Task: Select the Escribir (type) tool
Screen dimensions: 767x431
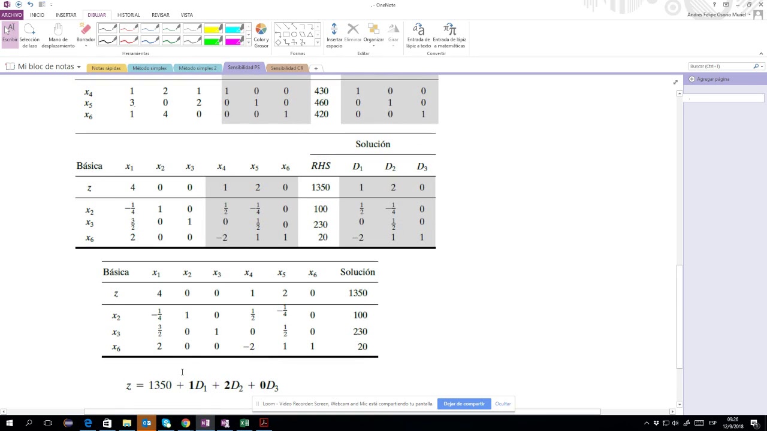Action: coord(10,35)
